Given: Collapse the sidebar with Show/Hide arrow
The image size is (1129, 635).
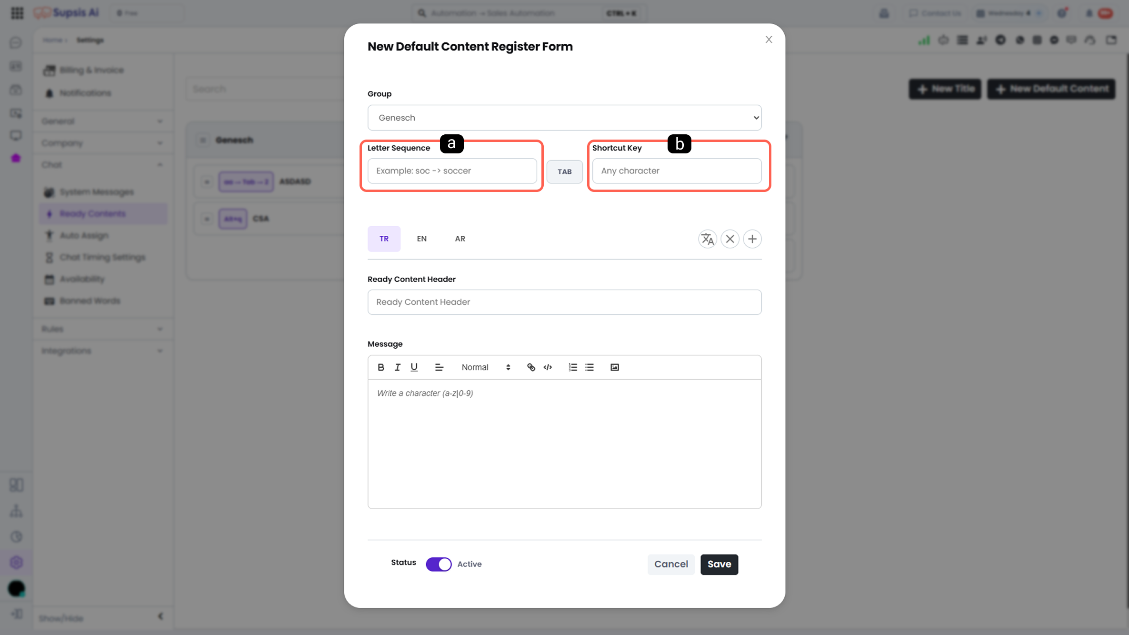Looking at the screenshot, I should 160,616.
